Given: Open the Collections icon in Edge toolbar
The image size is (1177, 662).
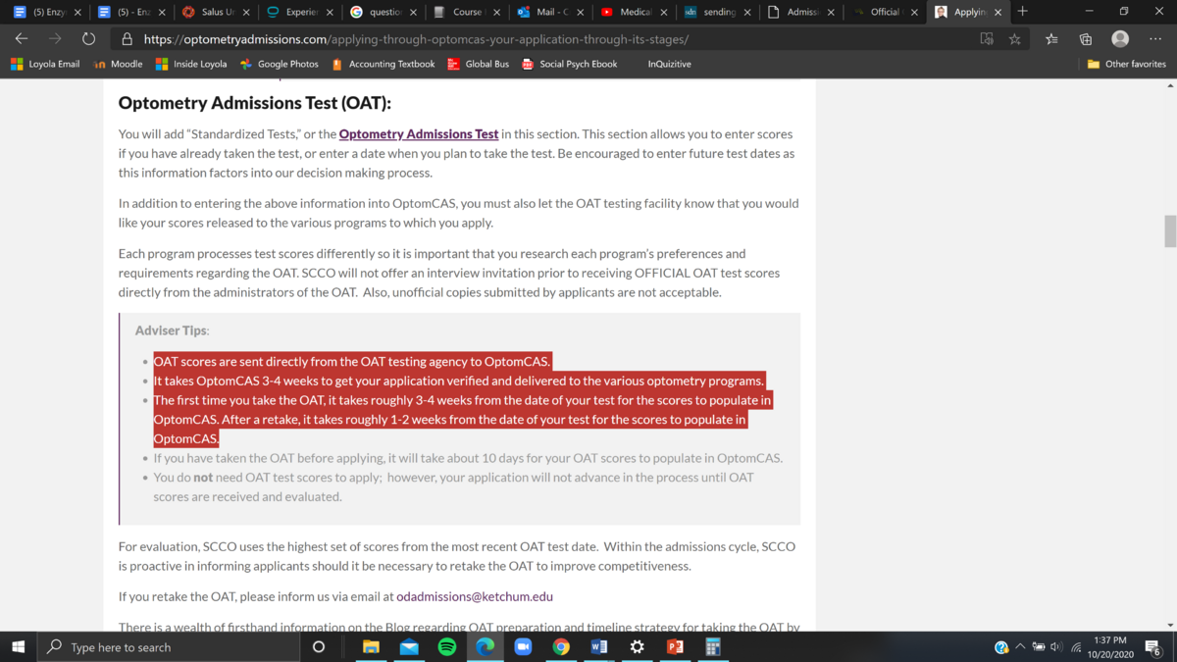Looking at the screenshot, I should (x=1086, y=39).
